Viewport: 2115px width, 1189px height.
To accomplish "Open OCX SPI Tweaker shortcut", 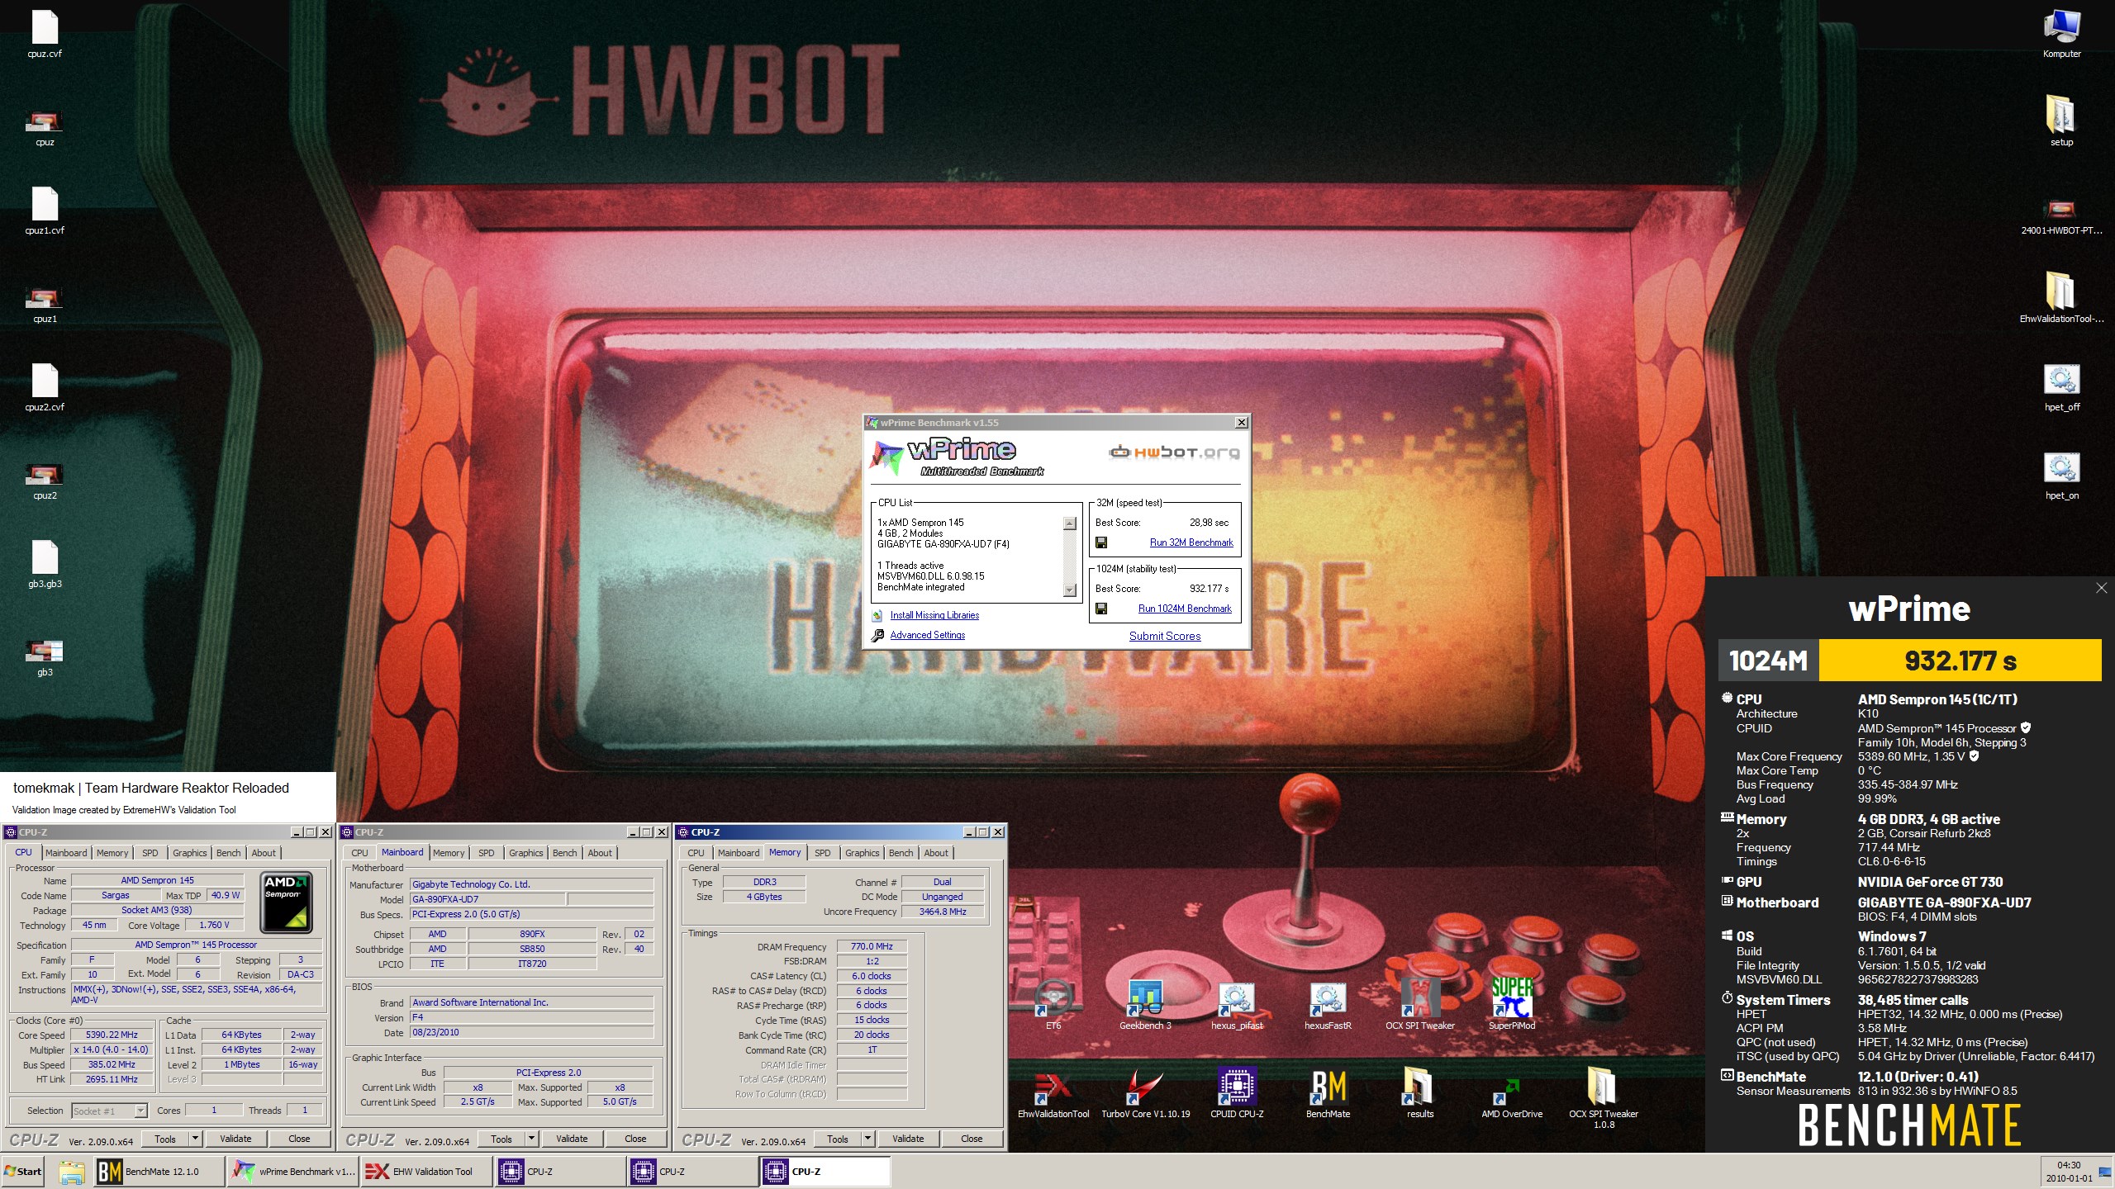I will click(x=1420, y=1005).
